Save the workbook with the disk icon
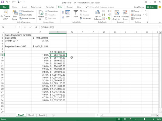Viewport: 162px width, 121px height. coord(2,2)
